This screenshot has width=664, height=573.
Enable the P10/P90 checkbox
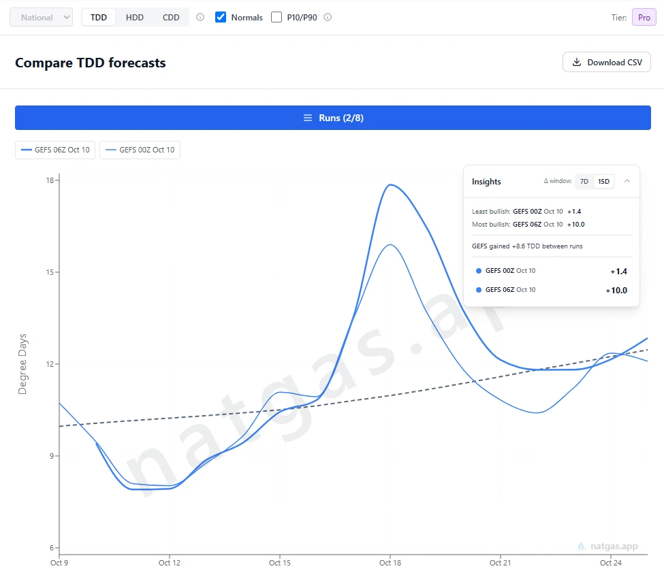(x=276, y=17)
